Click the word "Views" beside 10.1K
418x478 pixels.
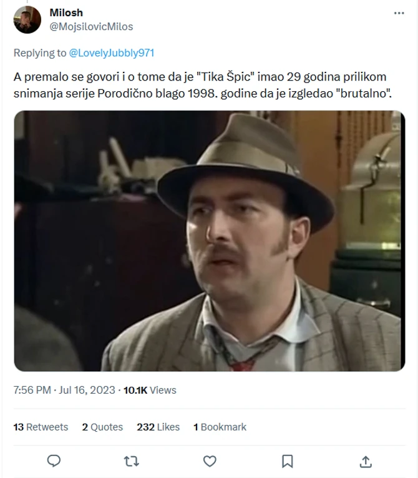coord(163,390)
